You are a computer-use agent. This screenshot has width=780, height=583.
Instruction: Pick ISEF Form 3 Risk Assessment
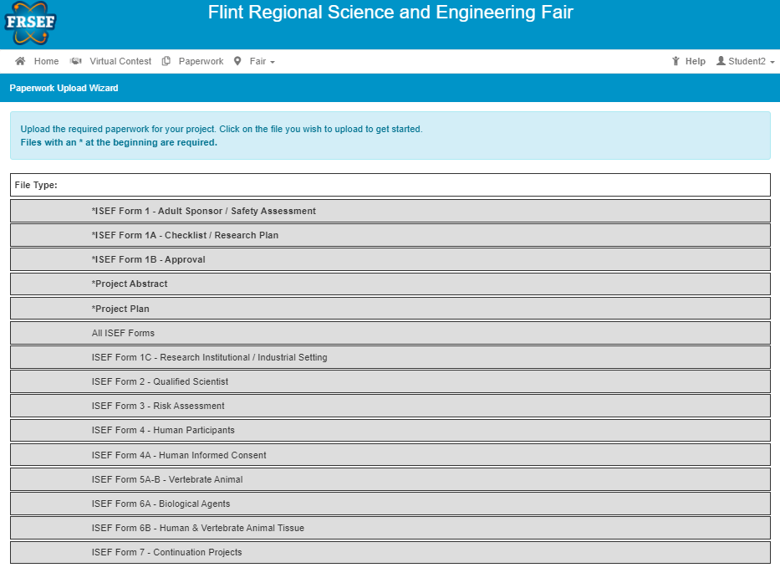[x=390, y=406]
